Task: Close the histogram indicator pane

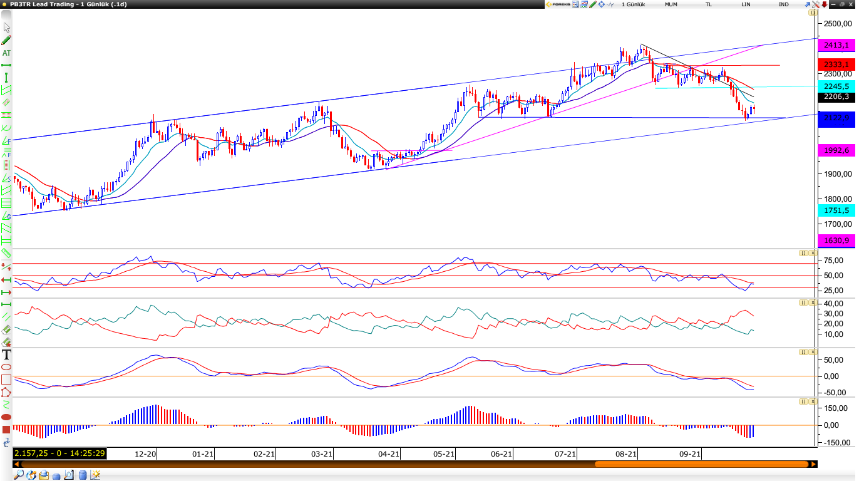Action: [x=813, y=401]
